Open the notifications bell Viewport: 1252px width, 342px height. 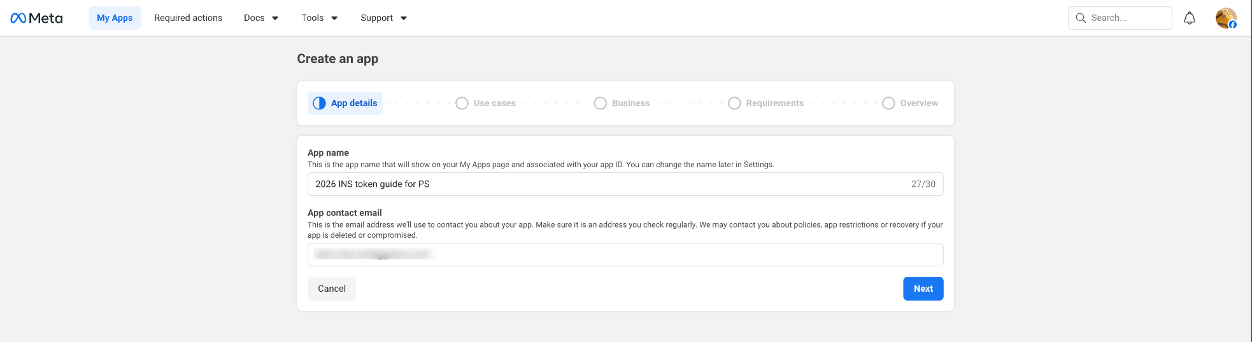(x=1189, y=18)
